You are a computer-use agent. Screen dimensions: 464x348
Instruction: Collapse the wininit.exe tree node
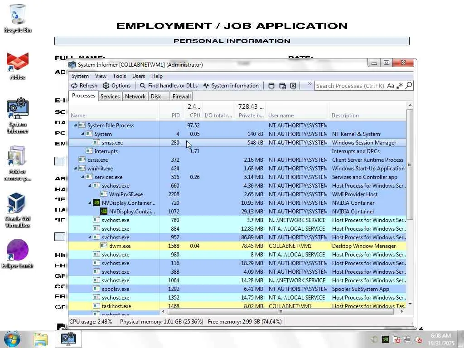pyautogui.click(x=75, y=169)
